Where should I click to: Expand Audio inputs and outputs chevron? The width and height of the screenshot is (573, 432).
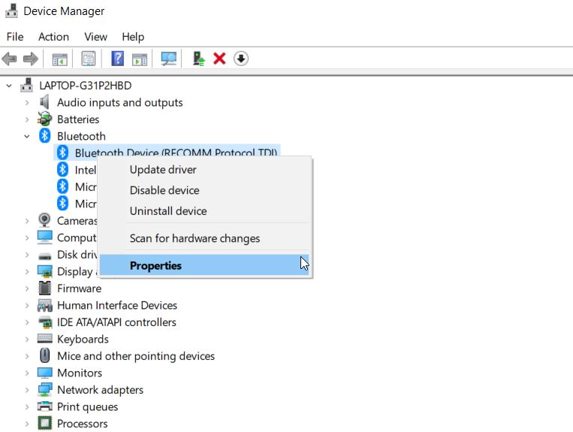tap(27, 103)
